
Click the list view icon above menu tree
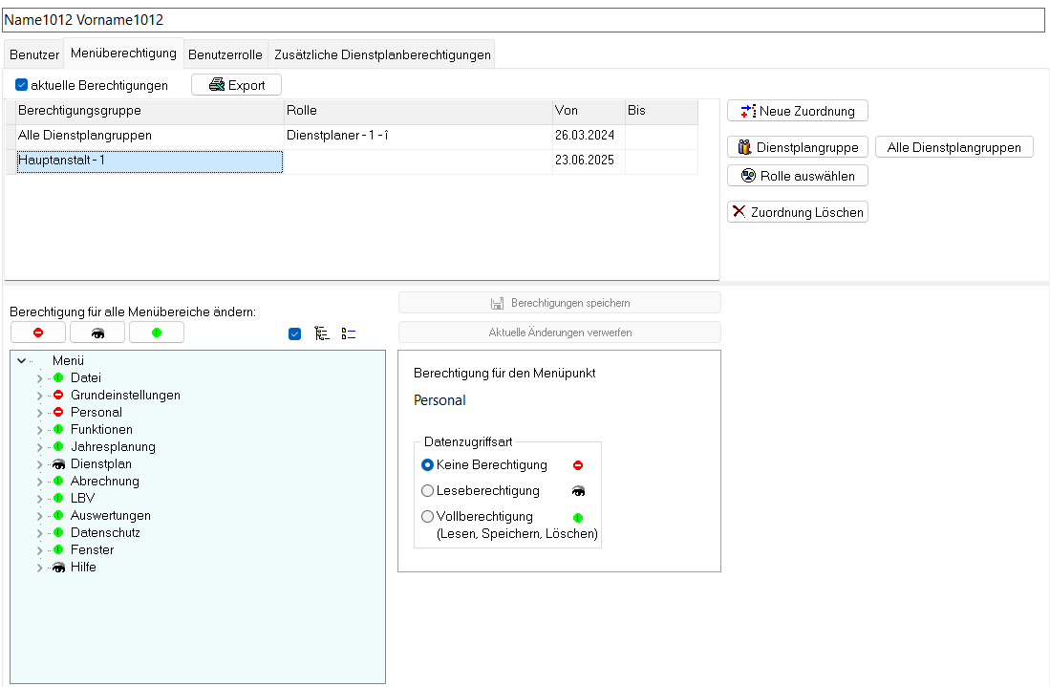(x=349, y=333)
